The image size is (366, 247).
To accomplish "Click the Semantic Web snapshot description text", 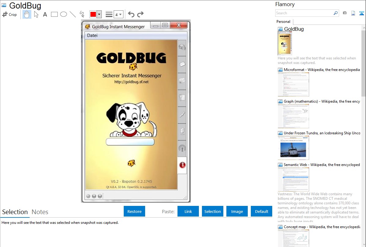I will click(319, 207).
